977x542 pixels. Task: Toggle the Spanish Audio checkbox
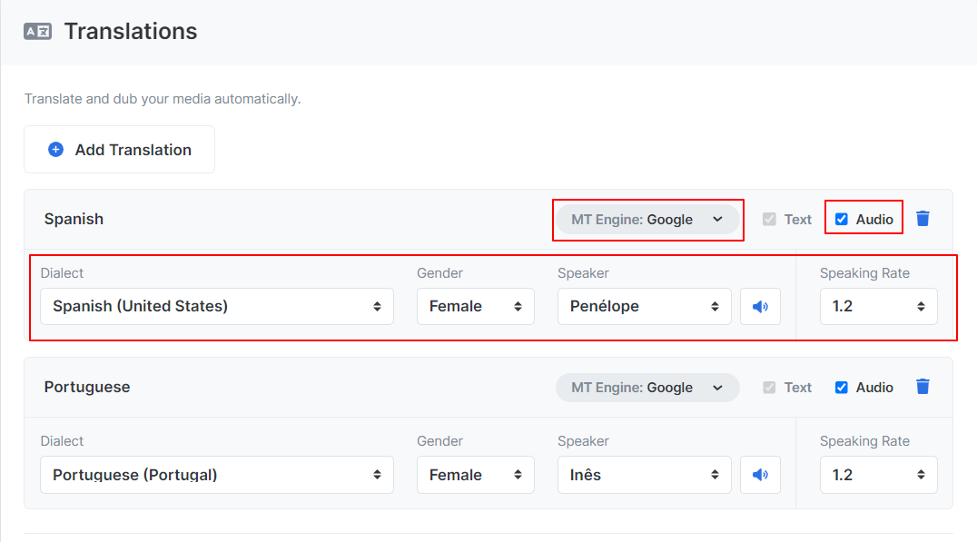(x=841, y=220)
